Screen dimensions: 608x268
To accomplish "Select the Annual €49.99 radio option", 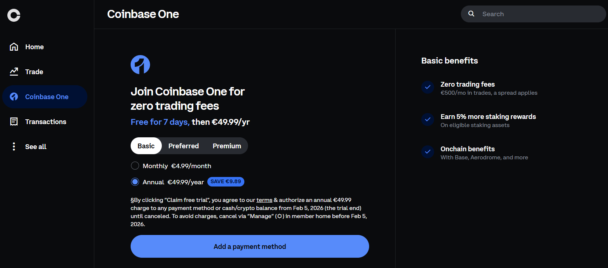I will click(135, 182).
